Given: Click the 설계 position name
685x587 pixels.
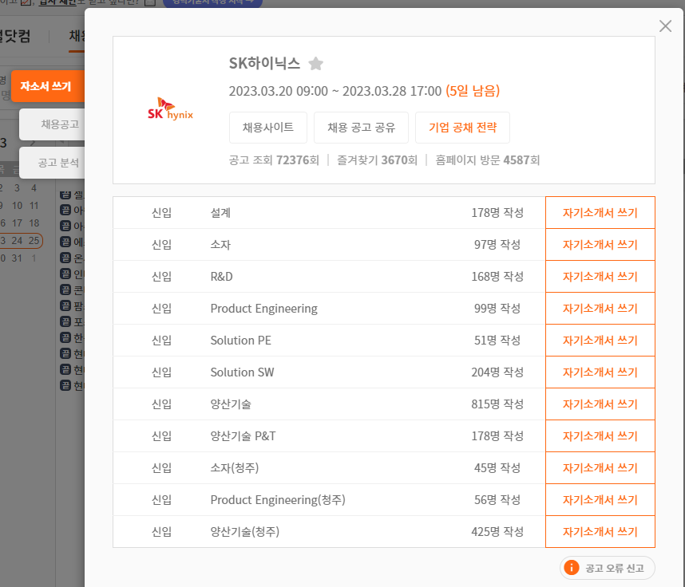Looking at the screenshot, I should 220,212.
